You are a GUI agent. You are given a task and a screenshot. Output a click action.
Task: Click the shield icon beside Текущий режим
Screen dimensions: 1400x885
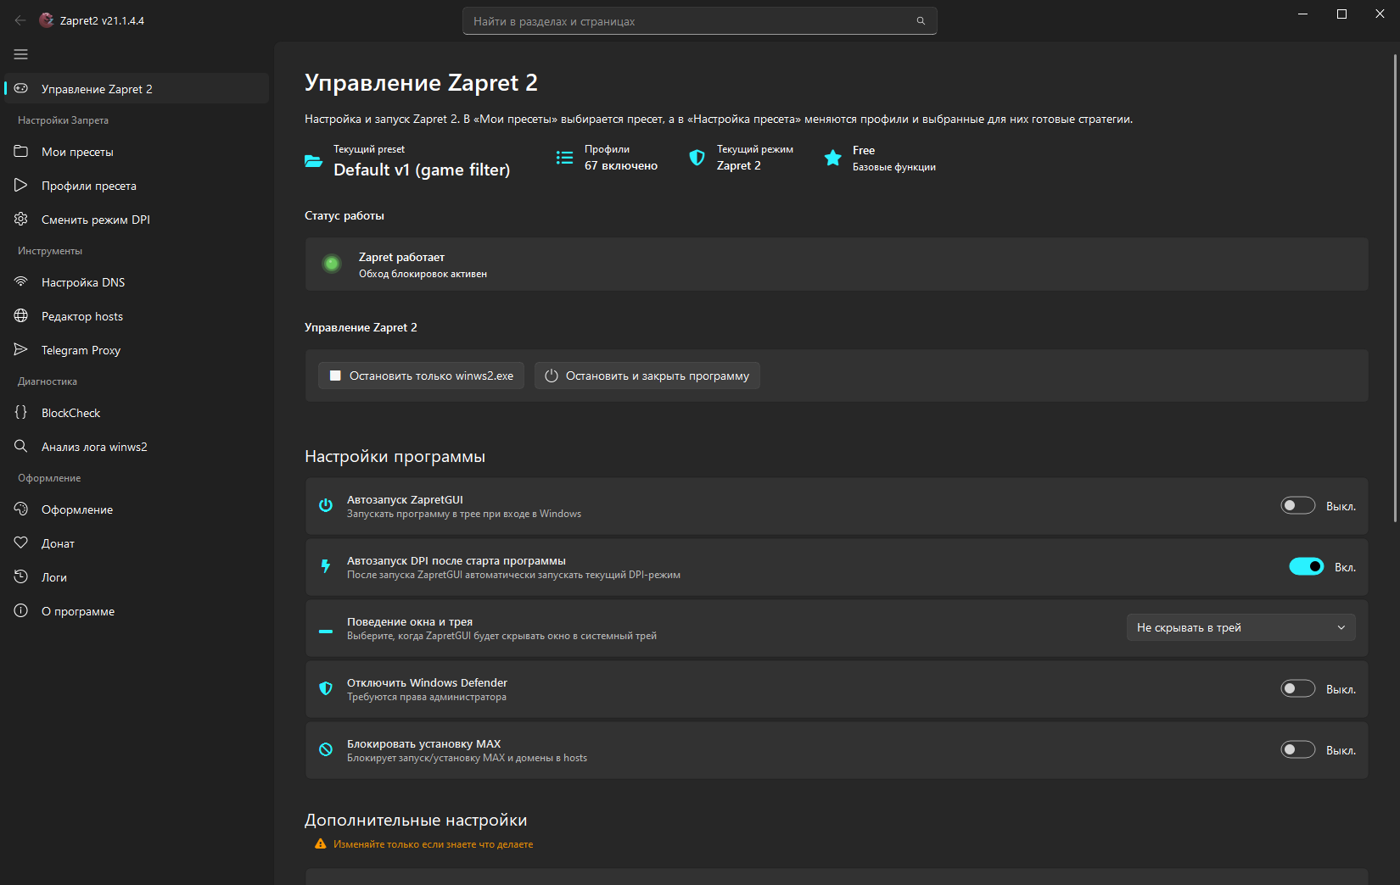[697, 158]
